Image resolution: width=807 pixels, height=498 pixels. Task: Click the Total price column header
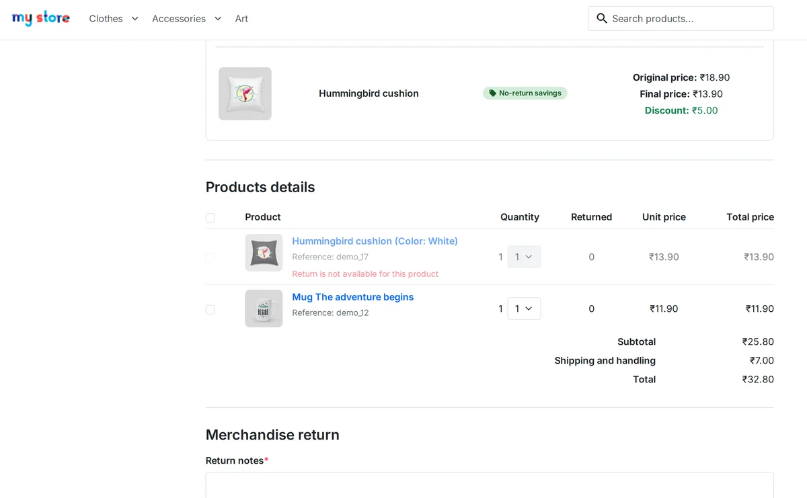pos(750,217)
